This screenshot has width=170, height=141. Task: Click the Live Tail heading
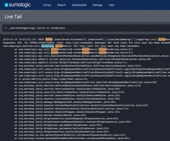(13, 17)
